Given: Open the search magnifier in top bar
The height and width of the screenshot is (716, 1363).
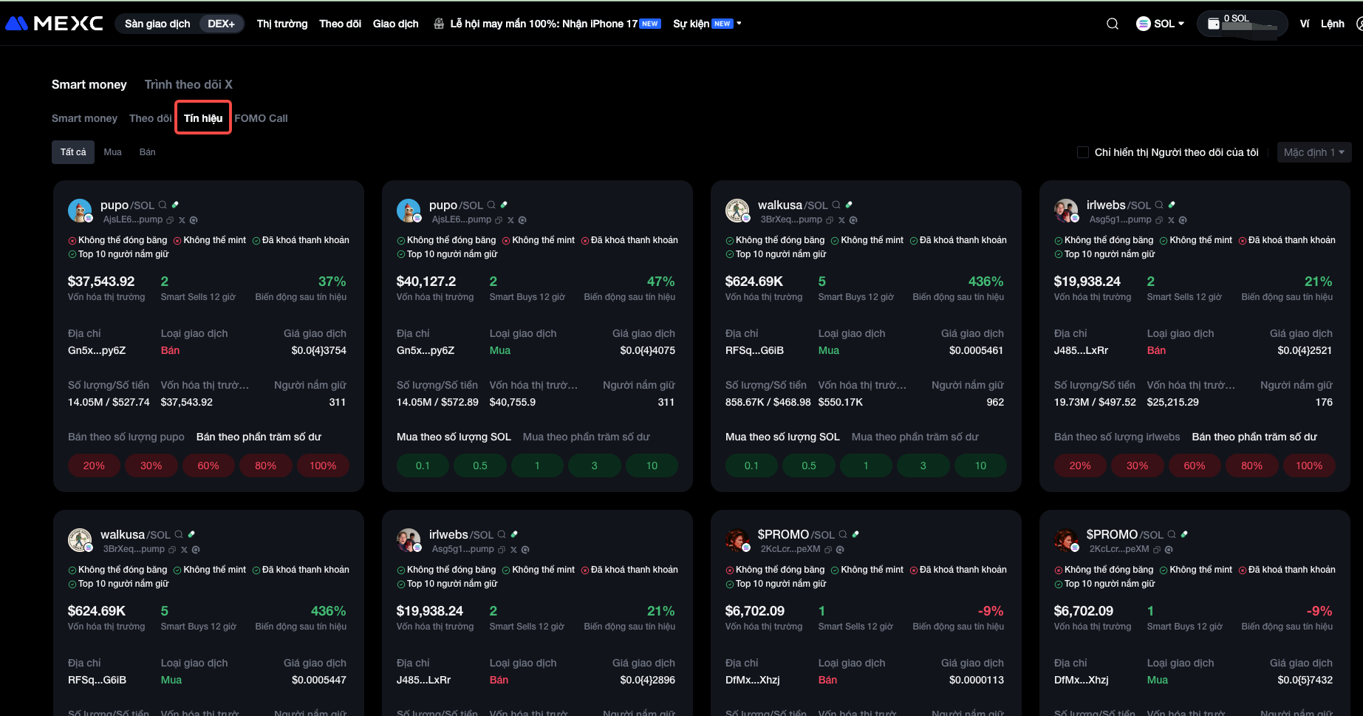Looking at the screenshot, I should (x=1112, y=24).
